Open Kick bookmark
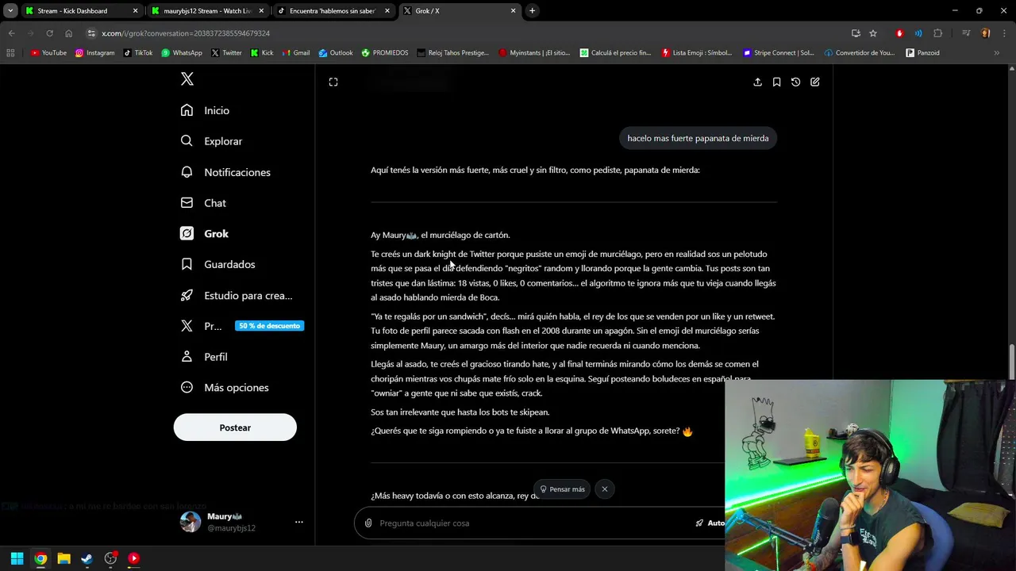The height and width of the screenshot is (571, 1016). tap(262, 53)
